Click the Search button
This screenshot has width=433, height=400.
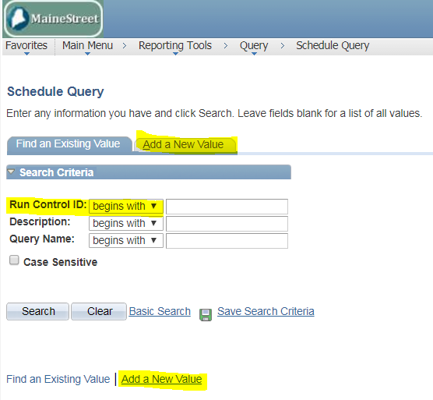pos(38,312)
